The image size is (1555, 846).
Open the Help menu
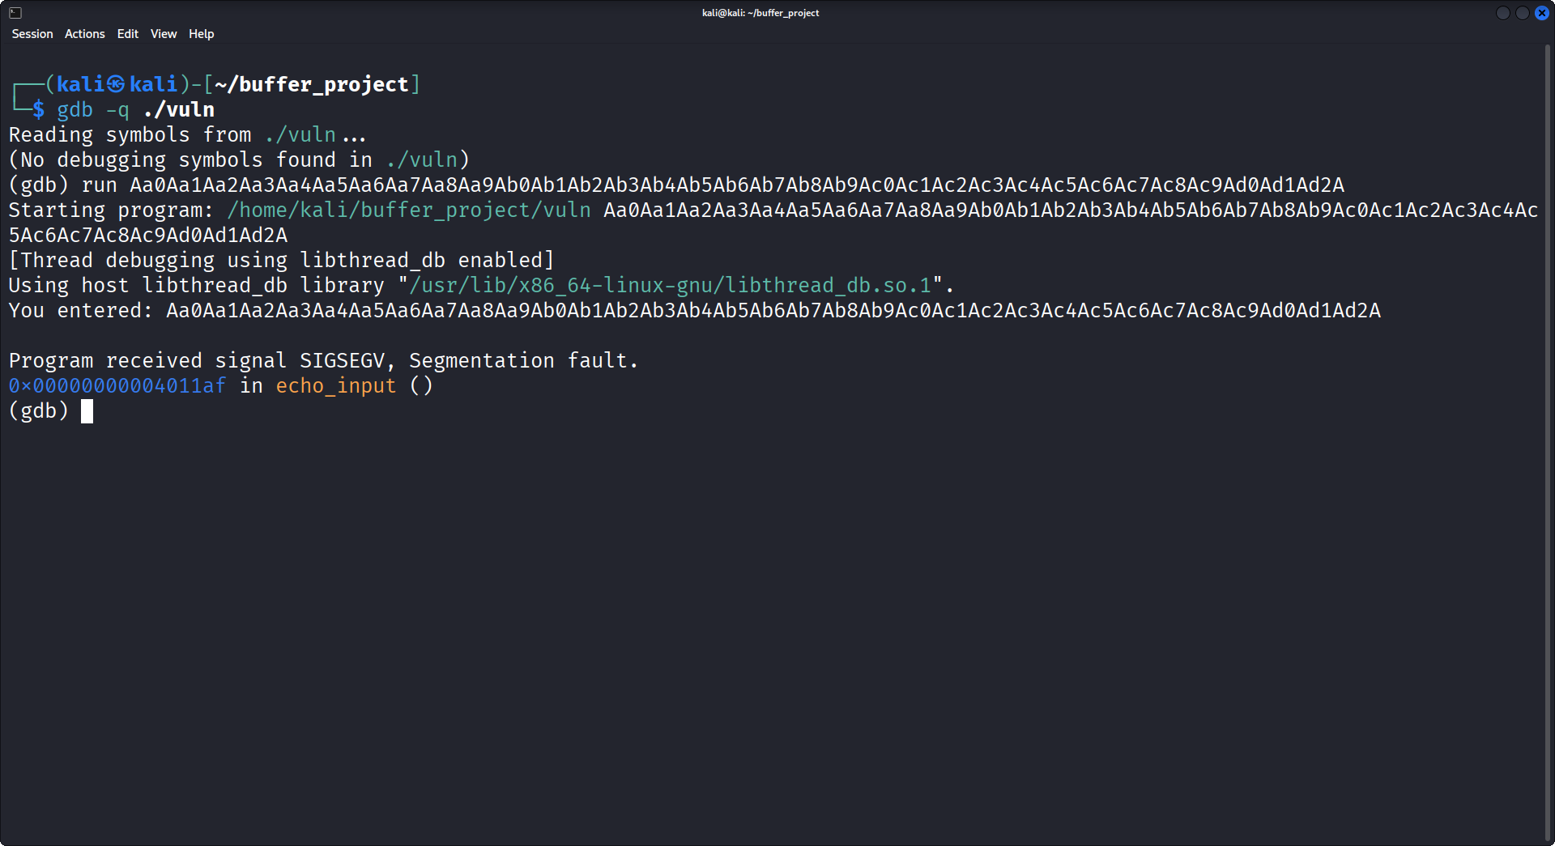point(201,34)
